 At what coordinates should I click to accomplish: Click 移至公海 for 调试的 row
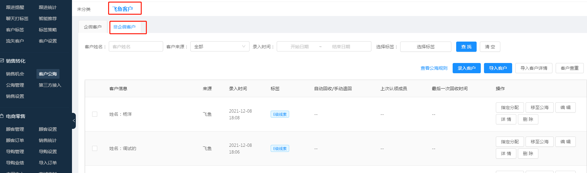click(x=540, y=142)
